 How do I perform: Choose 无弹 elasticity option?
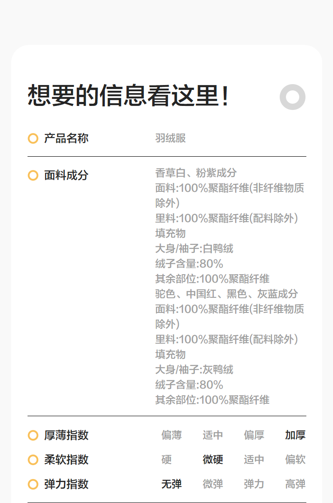(x=171, y=484)
